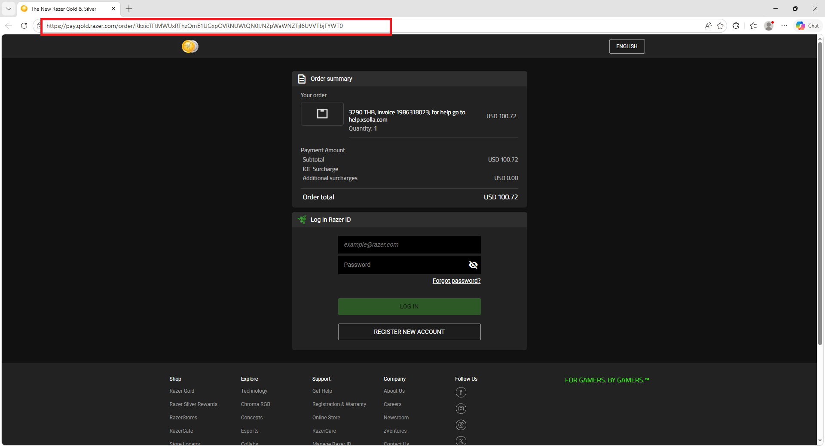Focus the email input field
This screenshot has height=446, width=825.
409,244
